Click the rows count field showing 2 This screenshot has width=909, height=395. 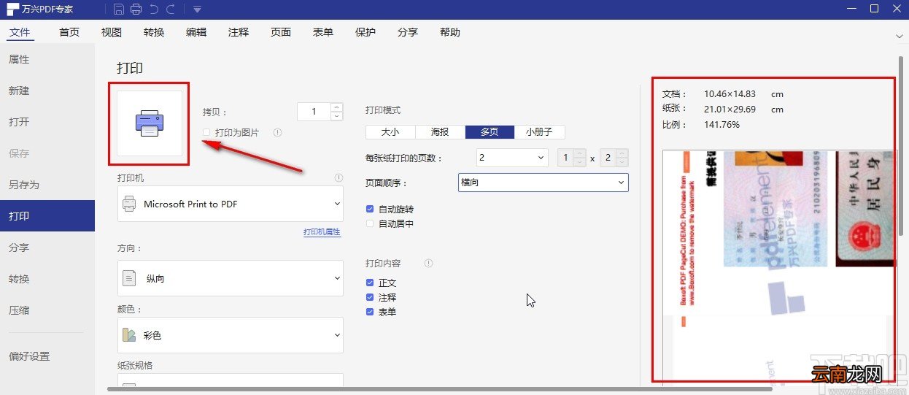608,158
